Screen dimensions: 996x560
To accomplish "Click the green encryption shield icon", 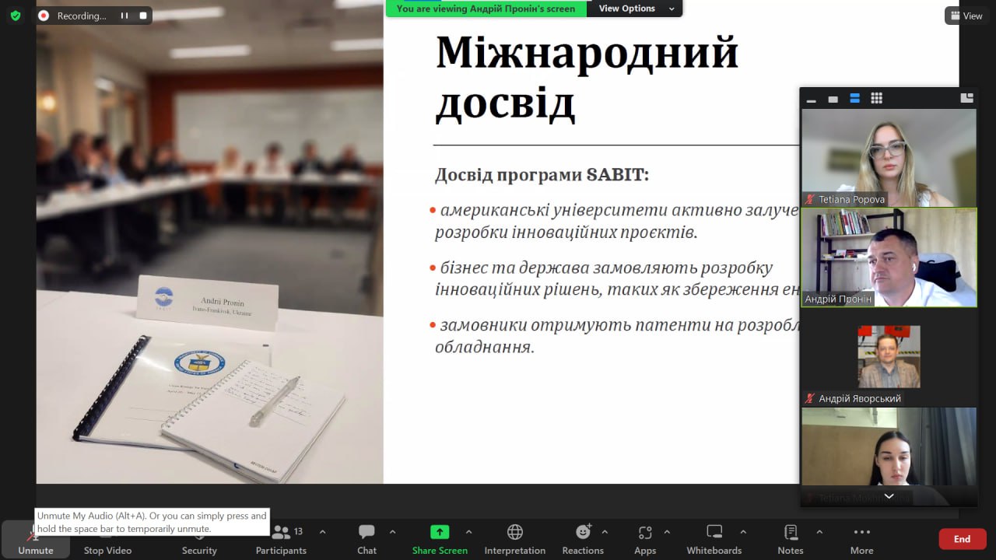I will coord(16,16).
